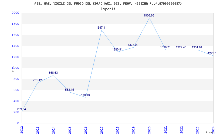This screenshot has width=216, height=135.
Task: Click data label 1373.02
Action: point(133,45)
